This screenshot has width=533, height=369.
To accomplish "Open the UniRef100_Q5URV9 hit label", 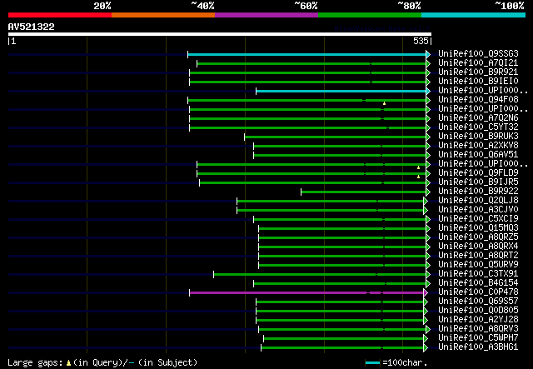I will [478, 265].
